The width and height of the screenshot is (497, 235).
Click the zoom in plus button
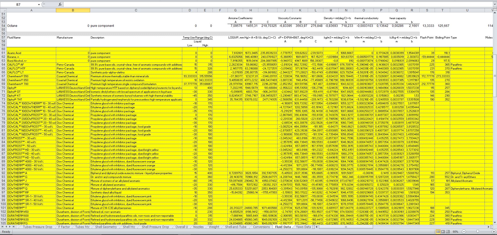(x=493, y=232)
